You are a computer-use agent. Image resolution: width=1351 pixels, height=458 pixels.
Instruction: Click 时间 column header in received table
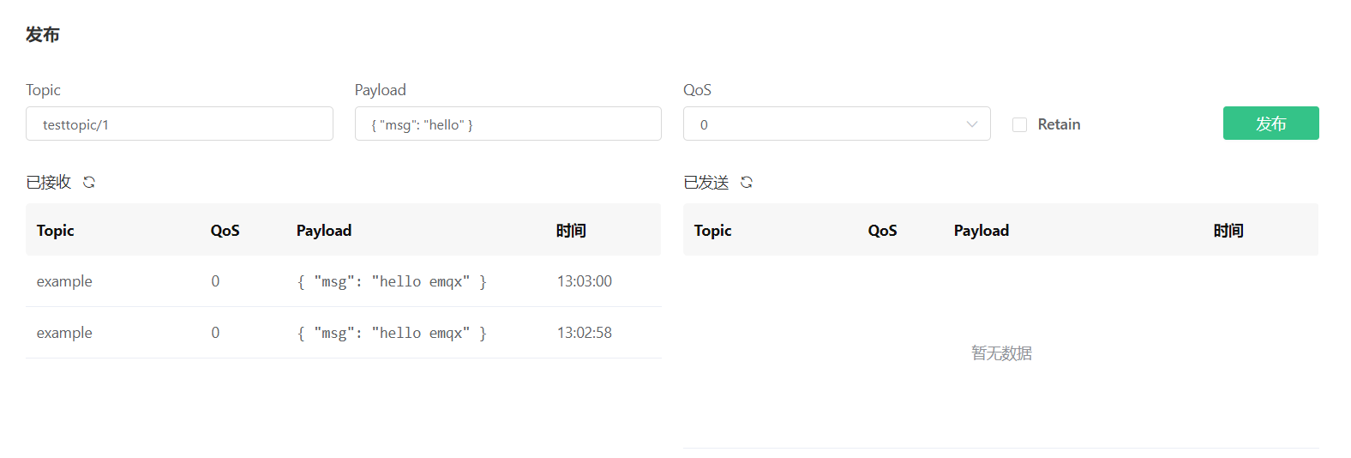pyautogui.click(x=571, y=231)
